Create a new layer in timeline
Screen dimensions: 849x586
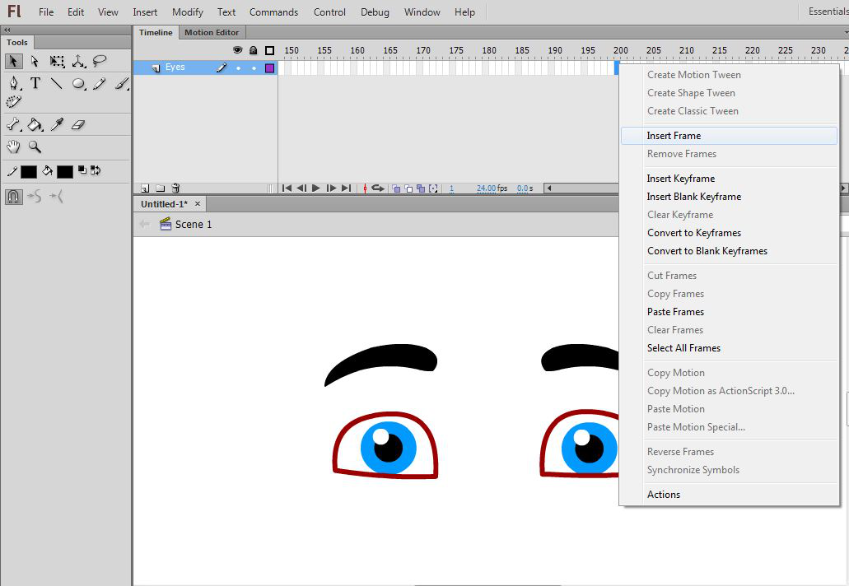146,188
